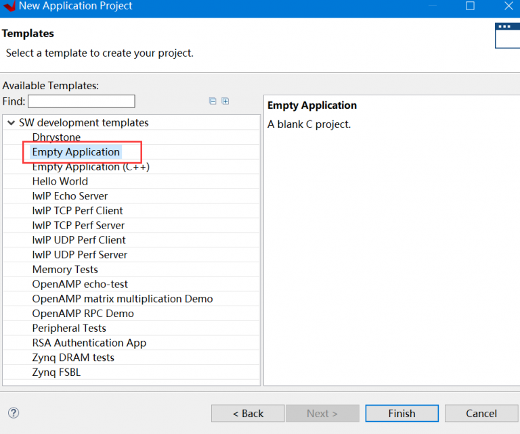Choose the Empty Application (C++) template
Screen dimensions: 520x434
pyautogui.click(x=91, y=167)
